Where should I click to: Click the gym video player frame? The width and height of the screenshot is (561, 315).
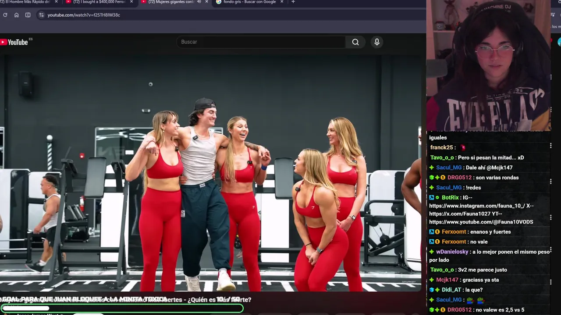click(x=210, y=173)
